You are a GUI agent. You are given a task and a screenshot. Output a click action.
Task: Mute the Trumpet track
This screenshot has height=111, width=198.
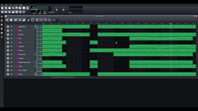pos(11,47)
